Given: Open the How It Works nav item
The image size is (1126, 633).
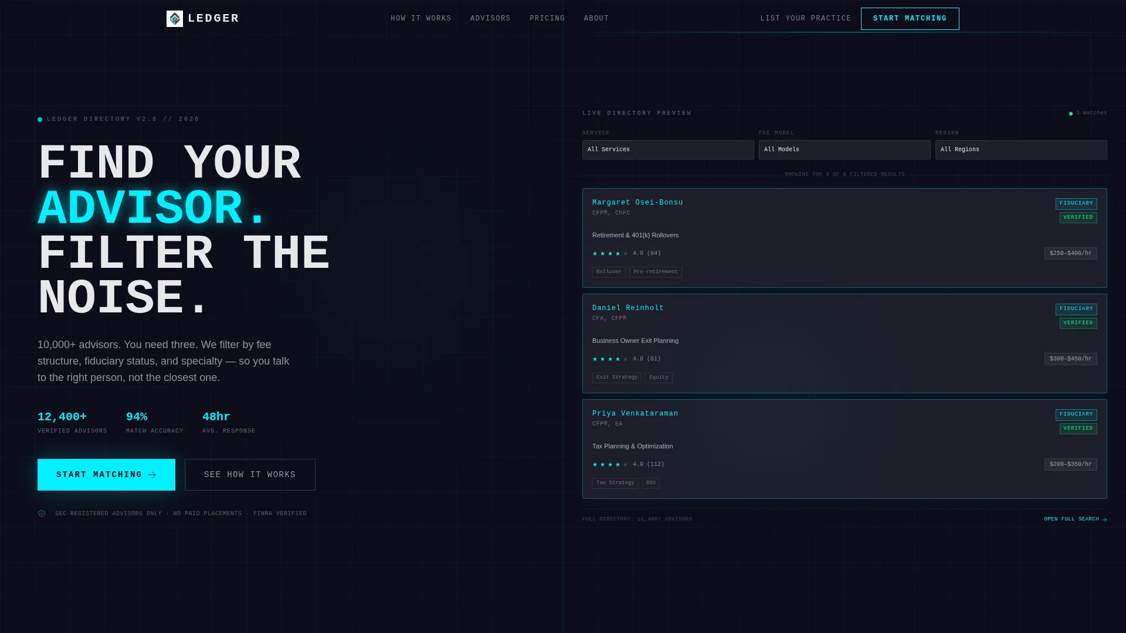Looking at the screenshot, I should [x=421, y=19].
